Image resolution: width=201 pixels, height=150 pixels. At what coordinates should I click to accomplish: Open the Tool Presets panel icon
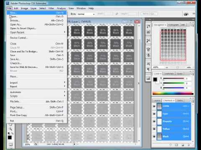click(x=148, y=41)
